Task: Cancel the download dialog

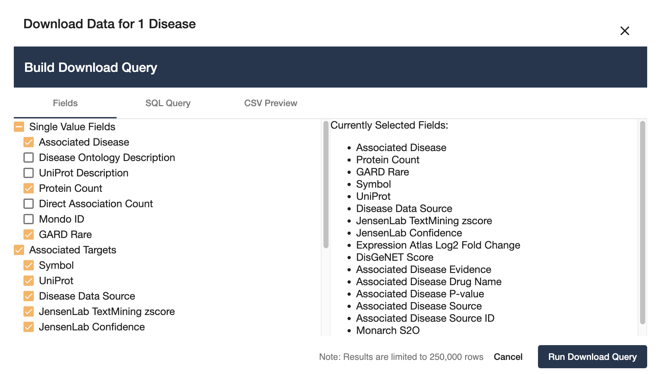Action: tap(508, 357)
